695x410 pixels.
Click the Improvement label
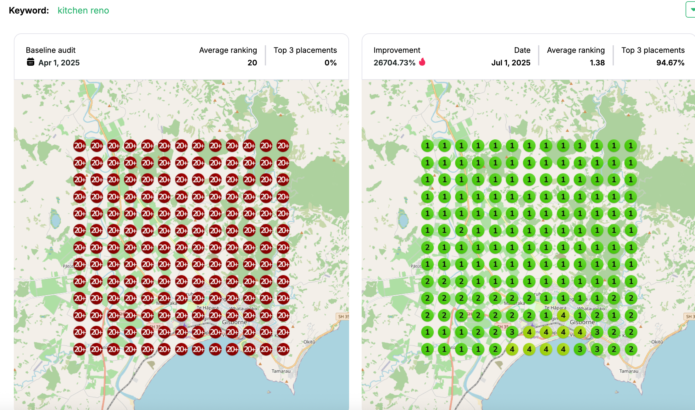(x=397, y=50)
